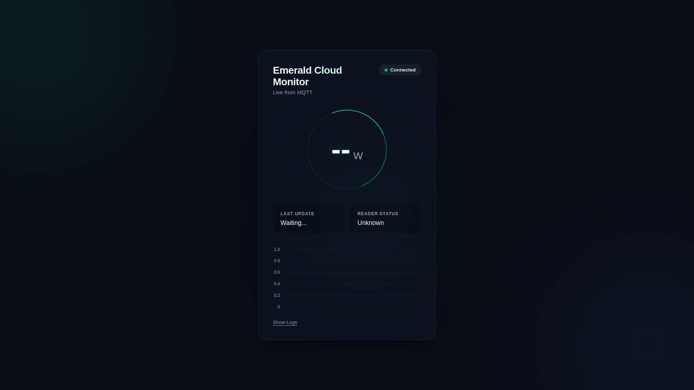Click the W watts unit label
The image size is (694, 390).
point(358,156)
